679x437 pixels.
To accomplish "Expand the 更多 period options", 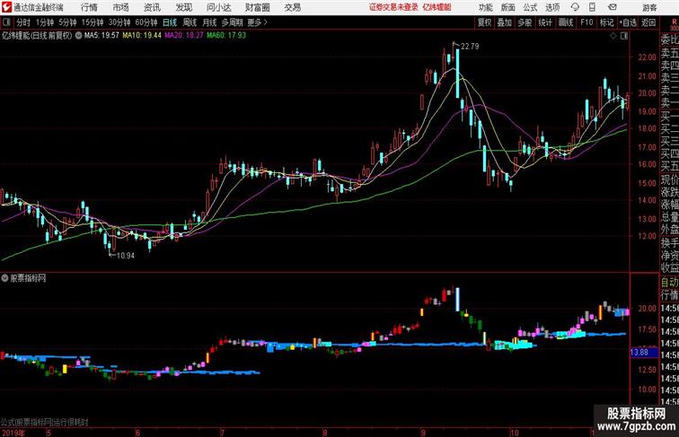I will tap(257, 22).
